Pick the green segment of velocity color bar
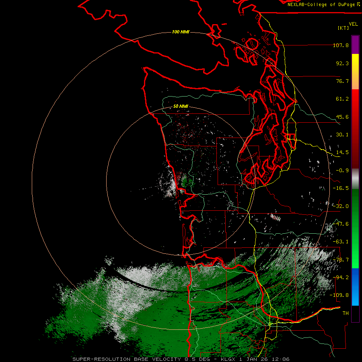The image size is (362, 362). coord(355,228)
